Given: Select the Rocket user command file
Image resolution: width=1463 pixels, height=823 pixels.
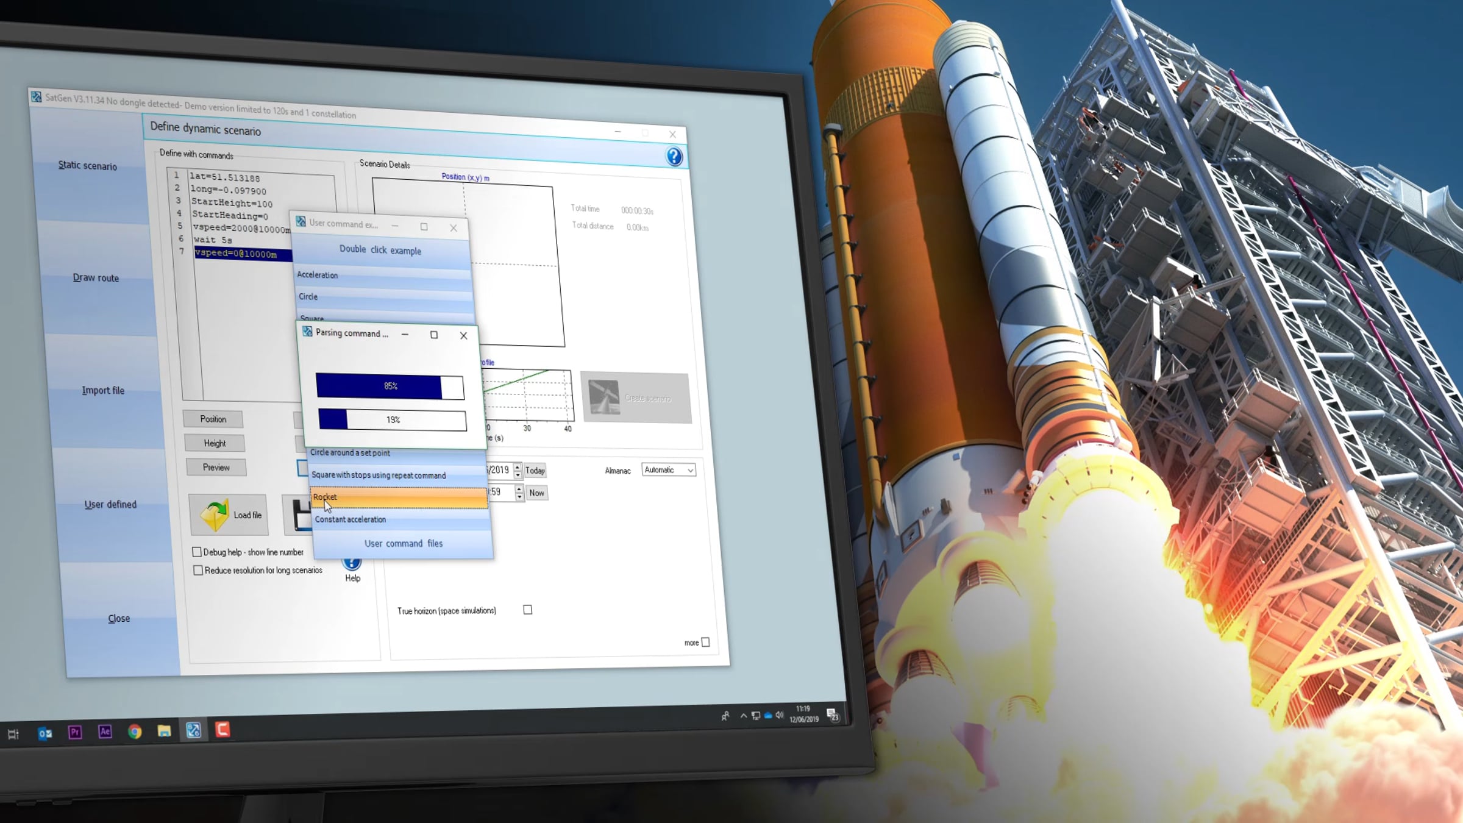Looking at the screenshot, I should [x=399, y=497].
